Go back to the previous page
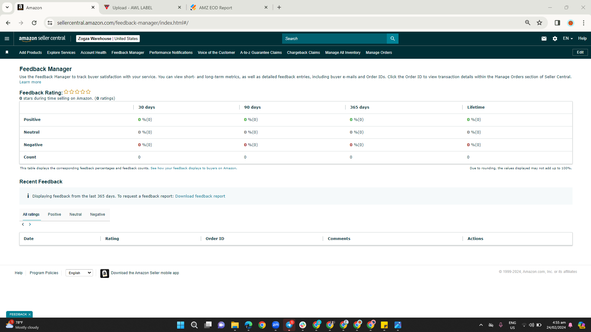Image resolution: width=591 pixels, height=332 pixels. [x=8, y=23]
